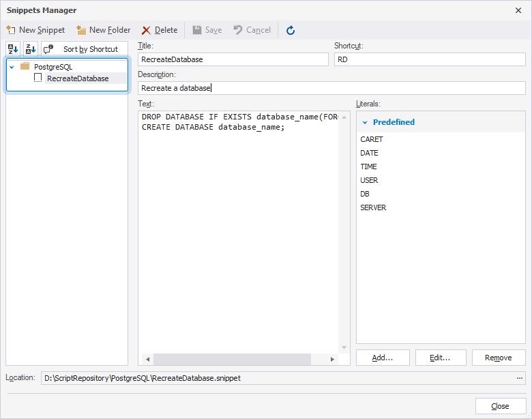Click the Edit... literal button

click(441, 358)
